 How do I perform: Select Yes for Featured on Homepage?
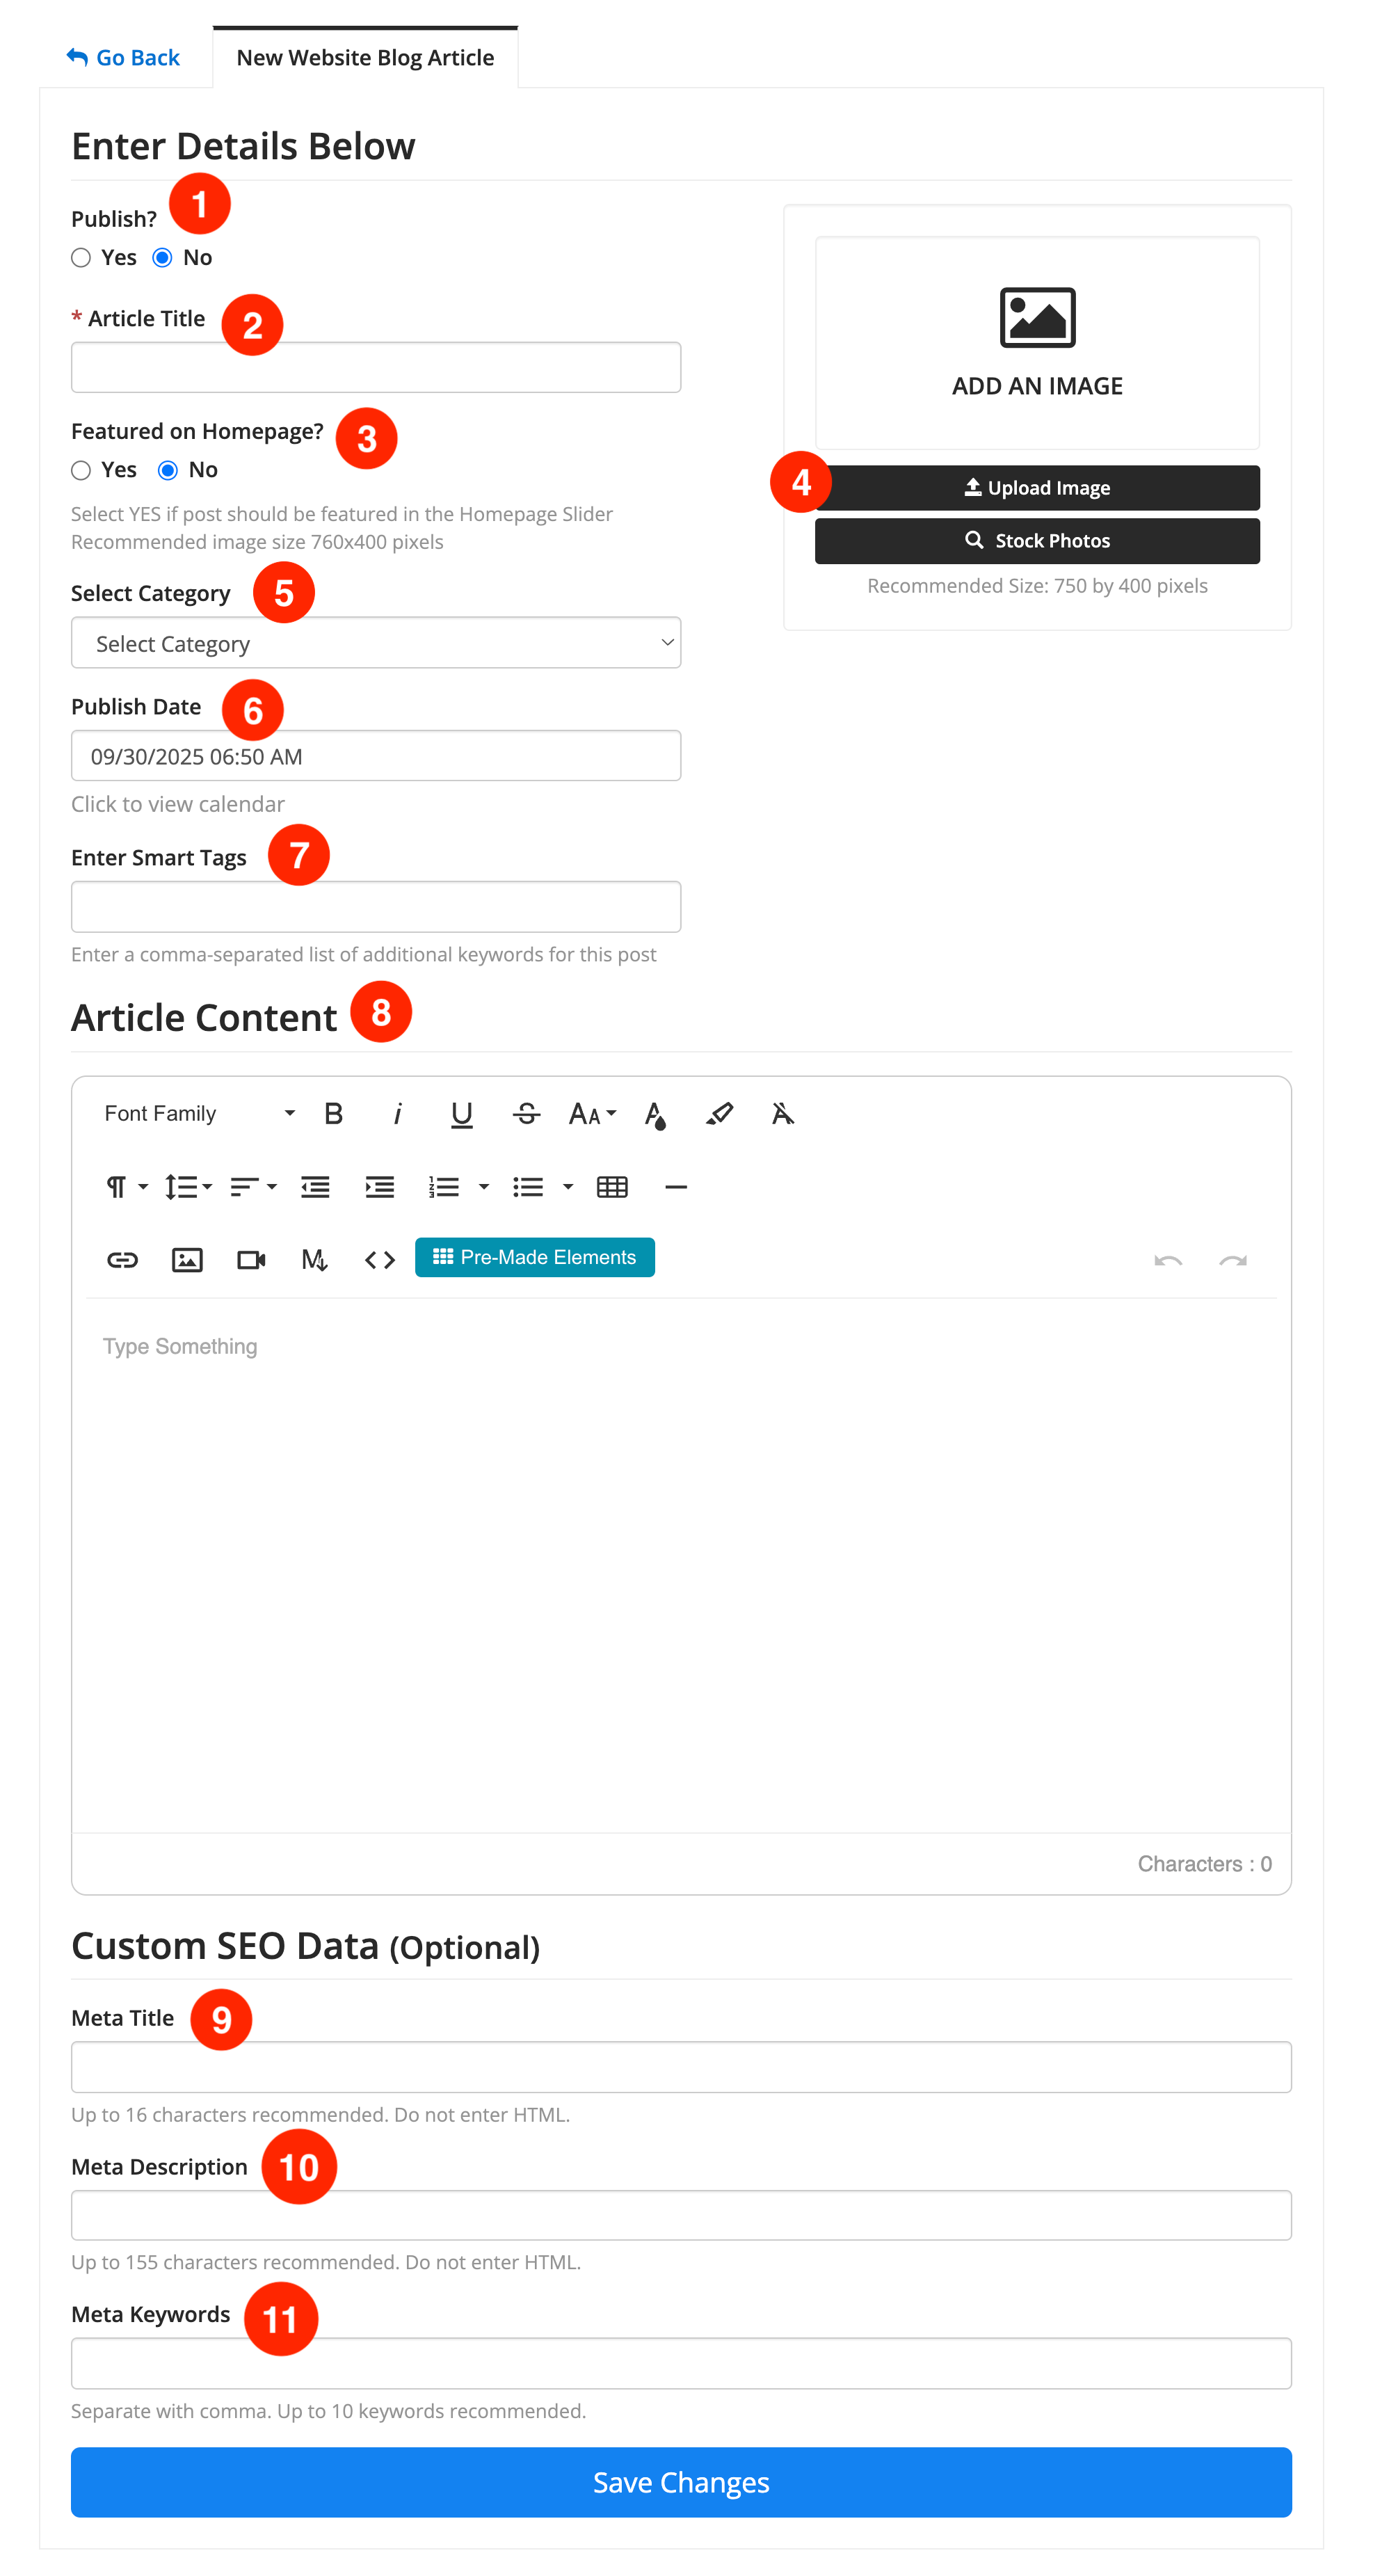point(81,470)
